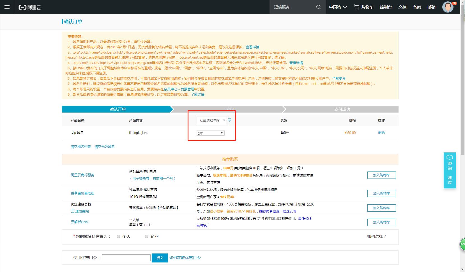Open the 批量选择年限 dropdown
The image size is (465, 272).
coord(211,120)
